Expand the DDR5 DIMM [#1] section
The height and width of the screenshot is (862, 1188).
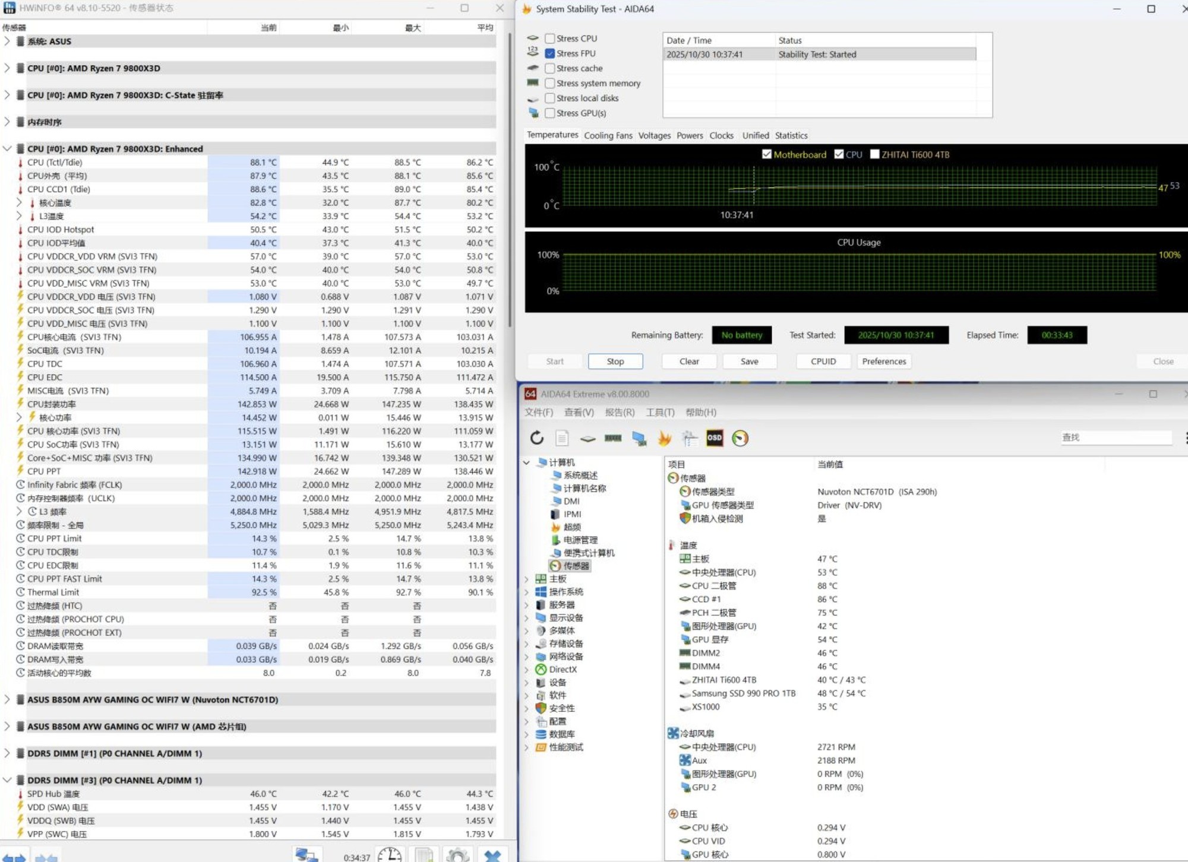(7, 753)
